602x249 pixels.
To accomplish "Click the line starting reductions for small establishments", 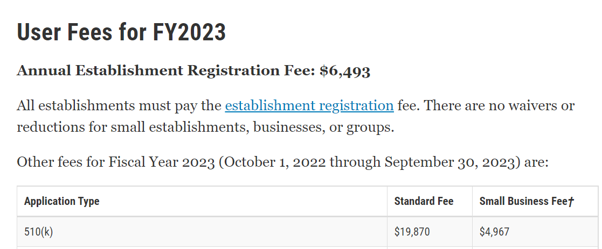I will click(x=205, y=127).
